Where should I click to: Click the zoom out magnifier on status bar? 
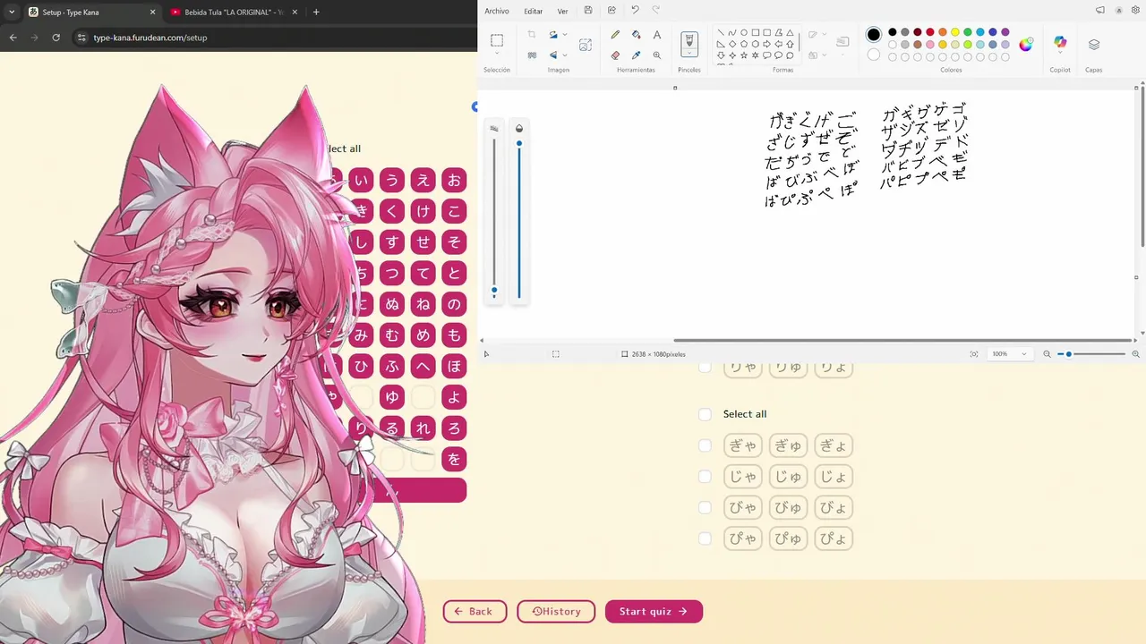(x=1047, y=354)
